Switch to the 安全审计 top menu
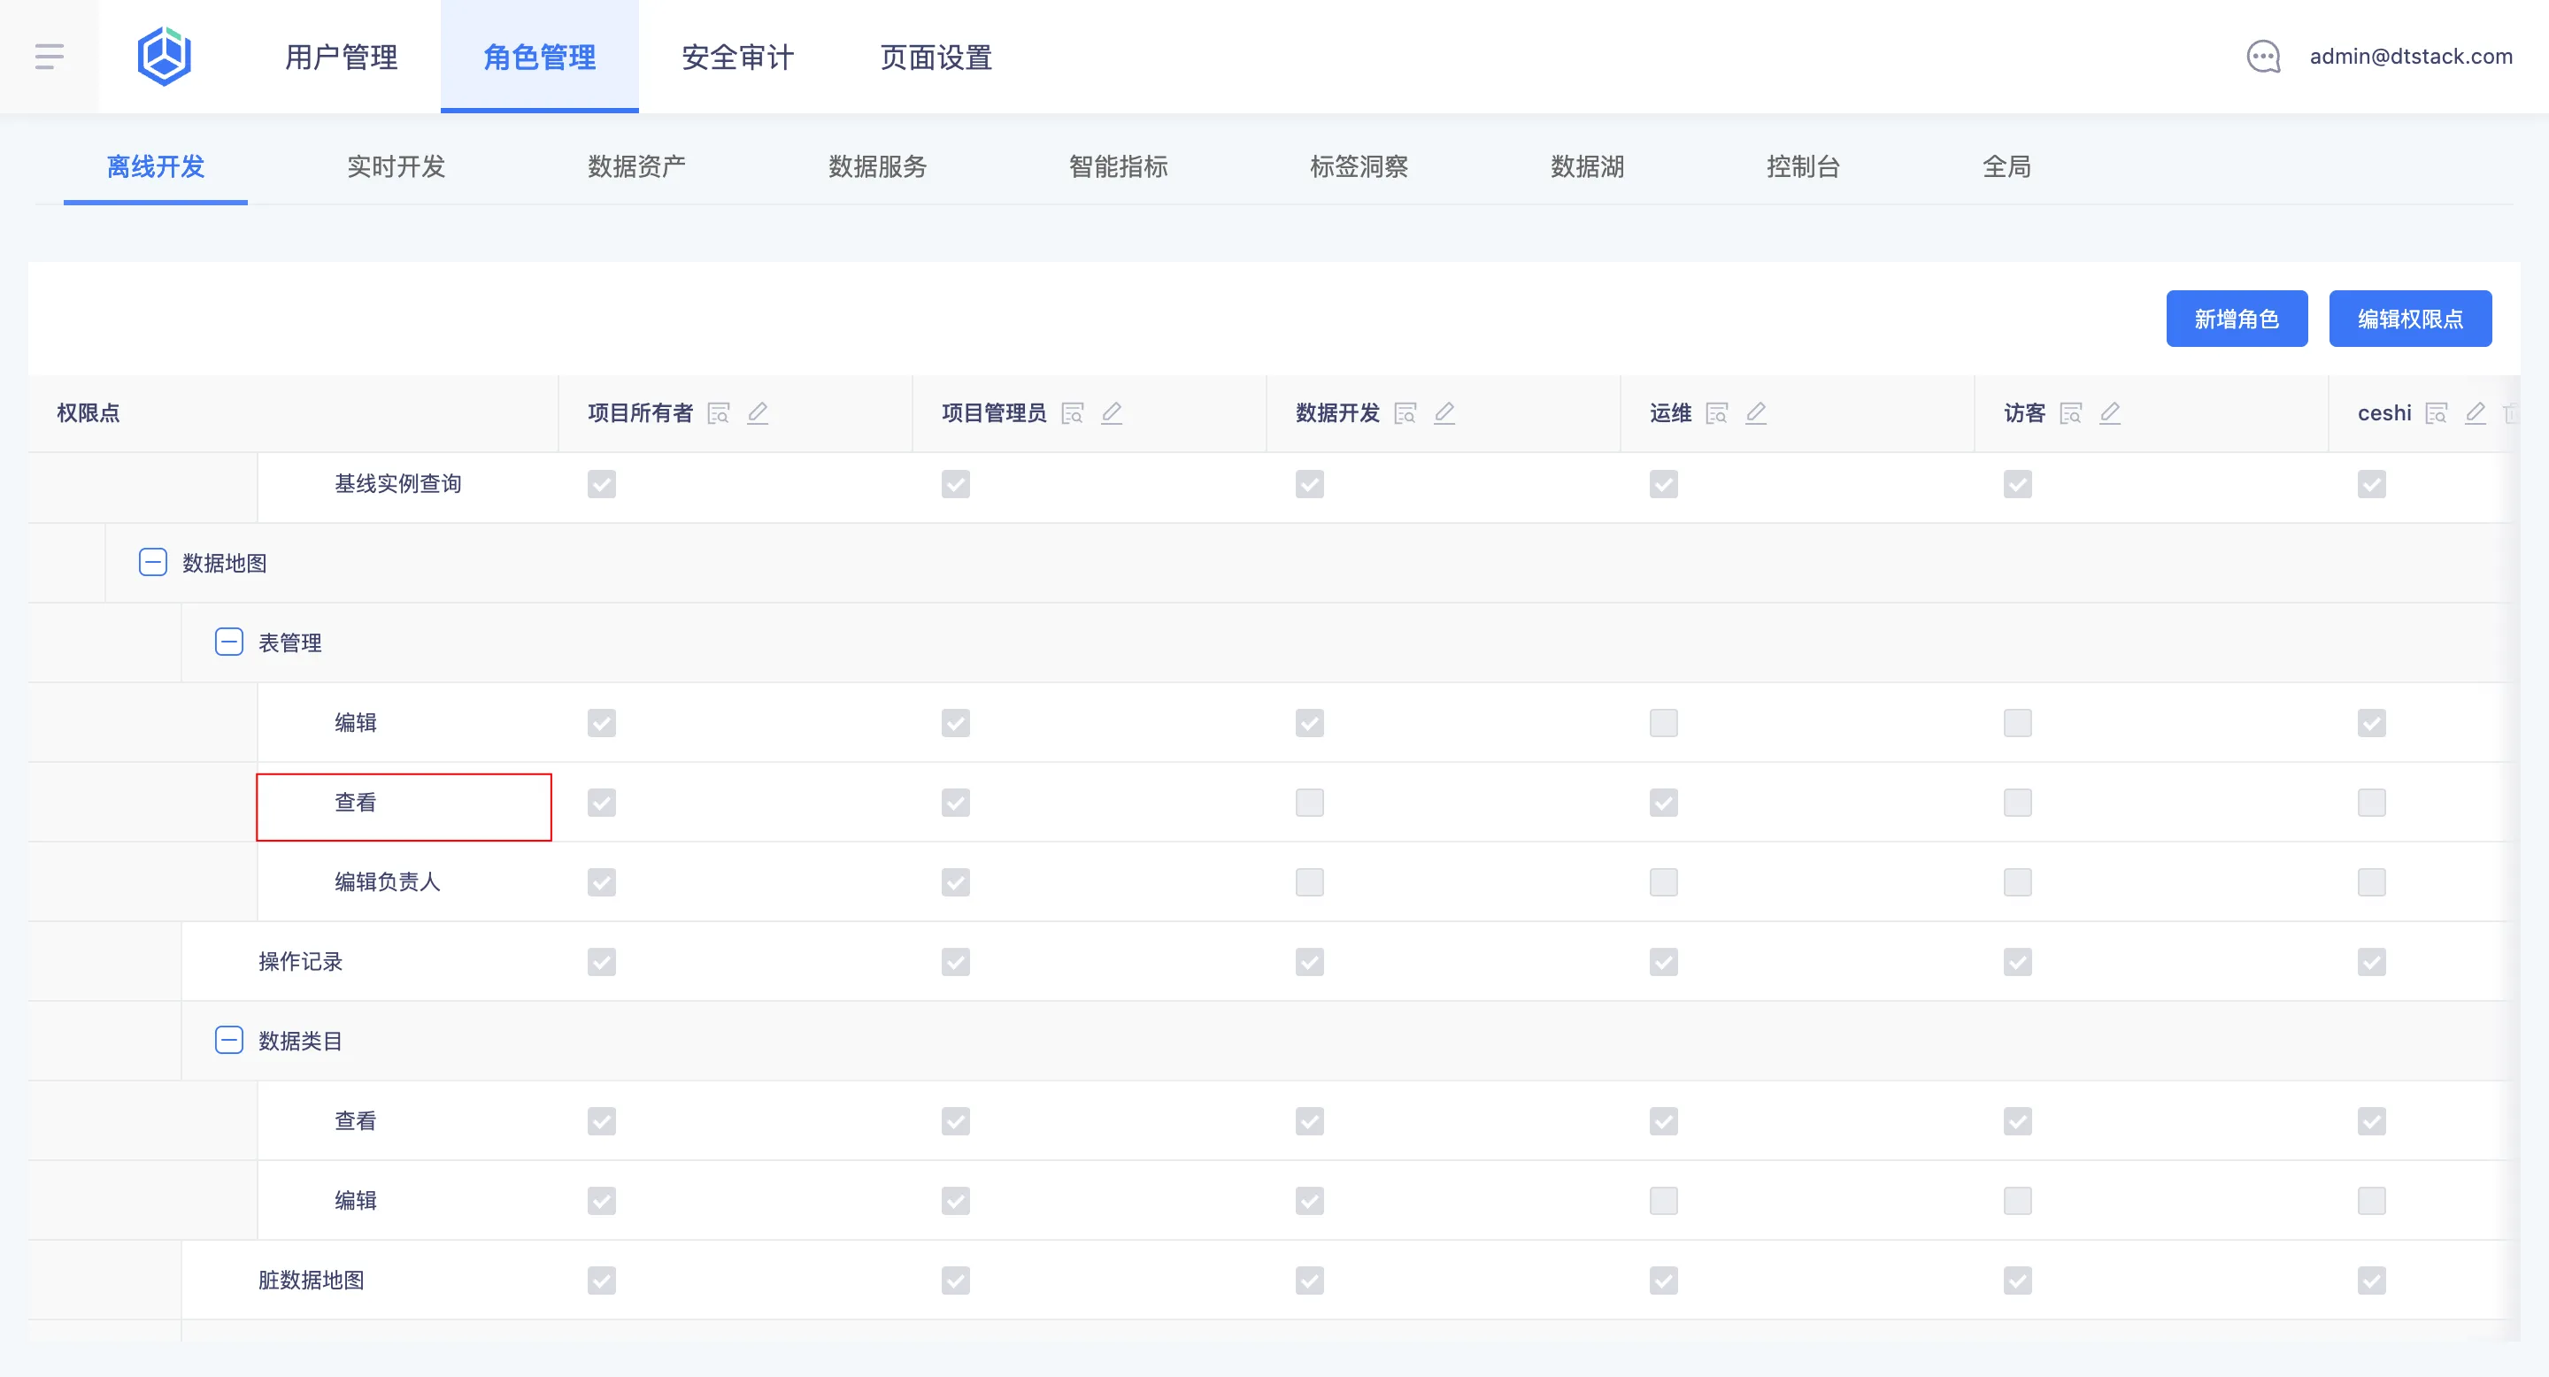Viewport: 2549px width, 1377px height. tap(737, 58)
